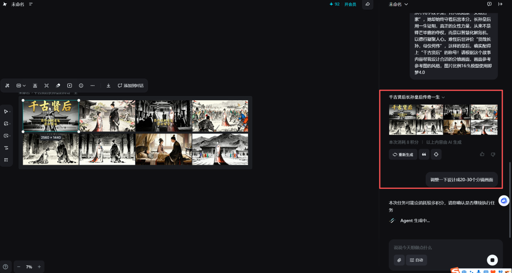Image resolution: width=512 pixels, height=273 pixels.
Task: Click the app logo at top left
Action: (5, 4)
